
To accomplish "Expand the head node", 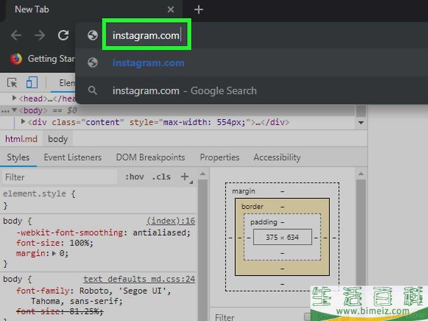I will coord(14,98).
